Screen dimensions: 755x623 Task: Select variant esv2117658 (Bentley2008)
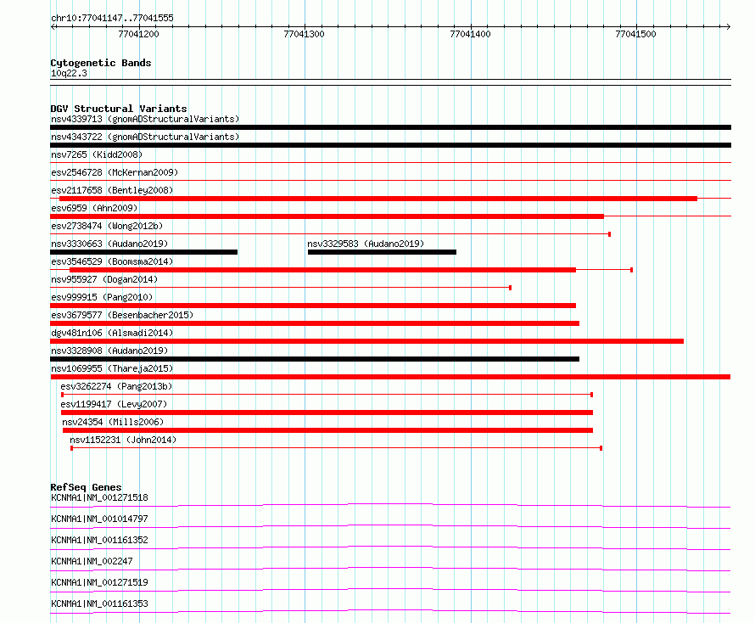[112, 190]
